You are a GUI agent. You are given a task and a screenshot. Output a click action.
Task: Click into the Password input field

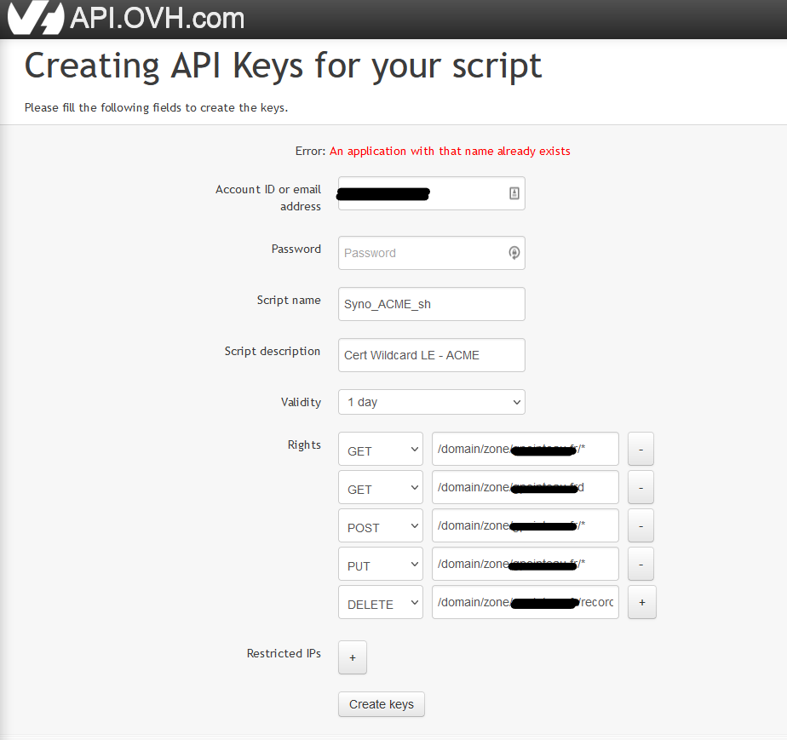click(x=432, y=253)
